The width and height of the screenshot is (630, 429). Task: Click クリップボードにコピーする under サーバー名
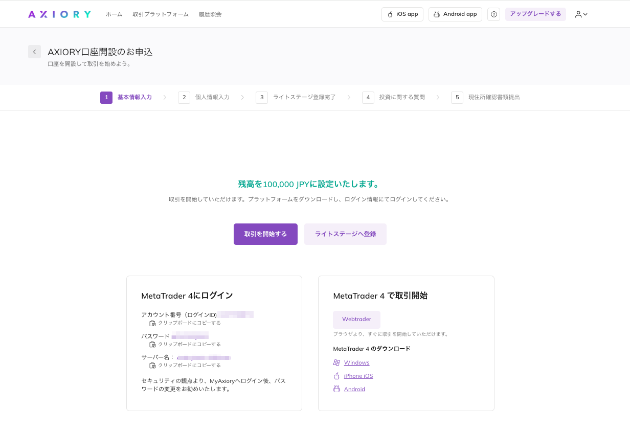pyautogui.click(x=189, y=366)
